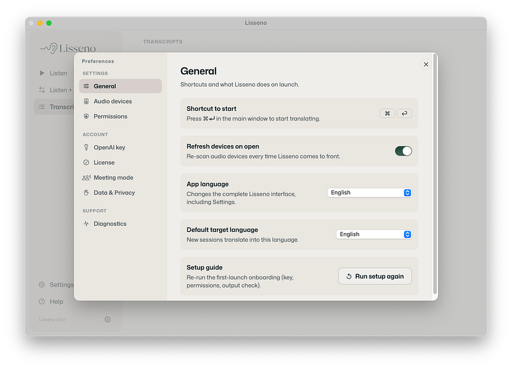Click the circular arrow icon on setup button
This screenshot has height=369, width=512.
pos(349,276)
